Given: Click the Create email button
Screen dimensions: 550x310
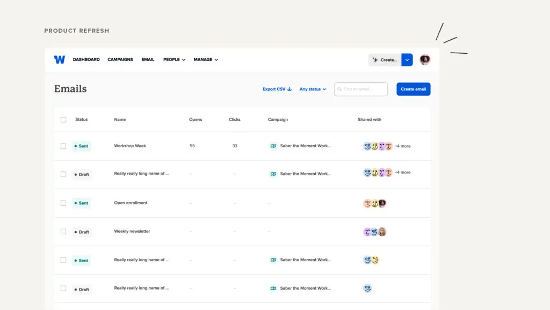Looking at the screenshot, I should tap(413, 89).
